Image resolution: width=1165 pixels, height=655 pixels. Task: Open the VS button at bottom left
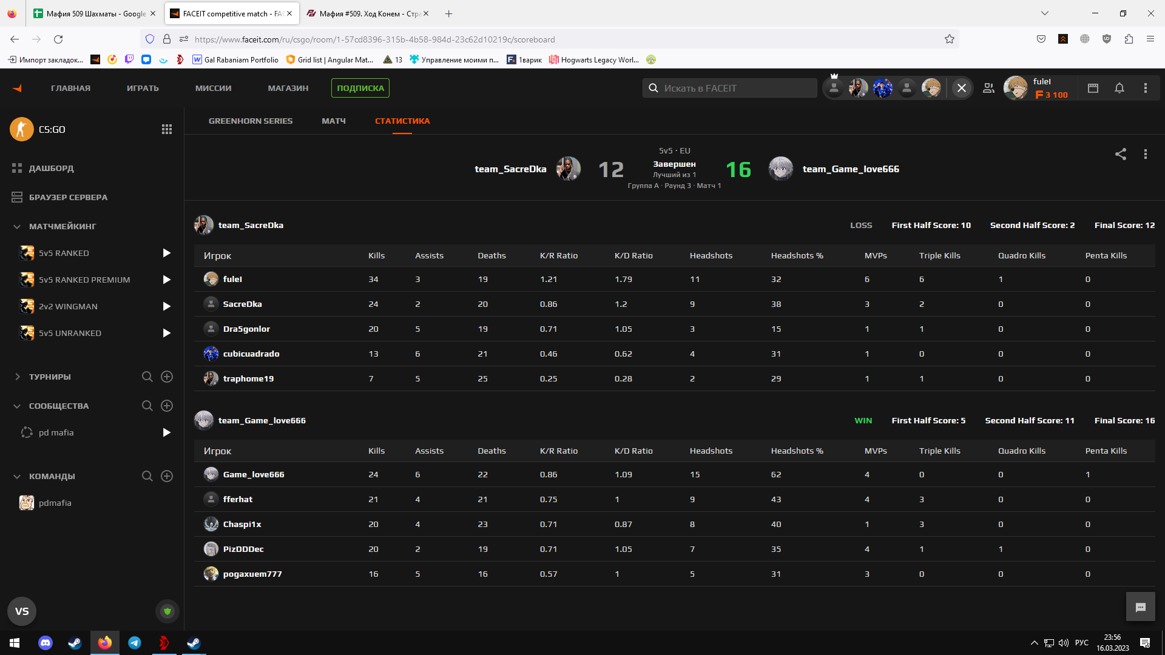coord(22,611)
